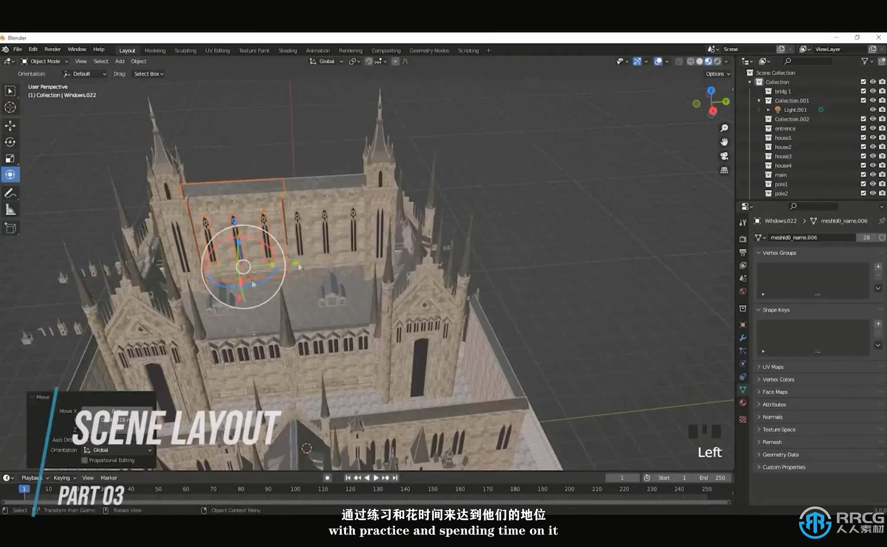This screenshot has width=887, height=547.
Task: Switch to the Shading workspace tab
Action: point(288,51)
